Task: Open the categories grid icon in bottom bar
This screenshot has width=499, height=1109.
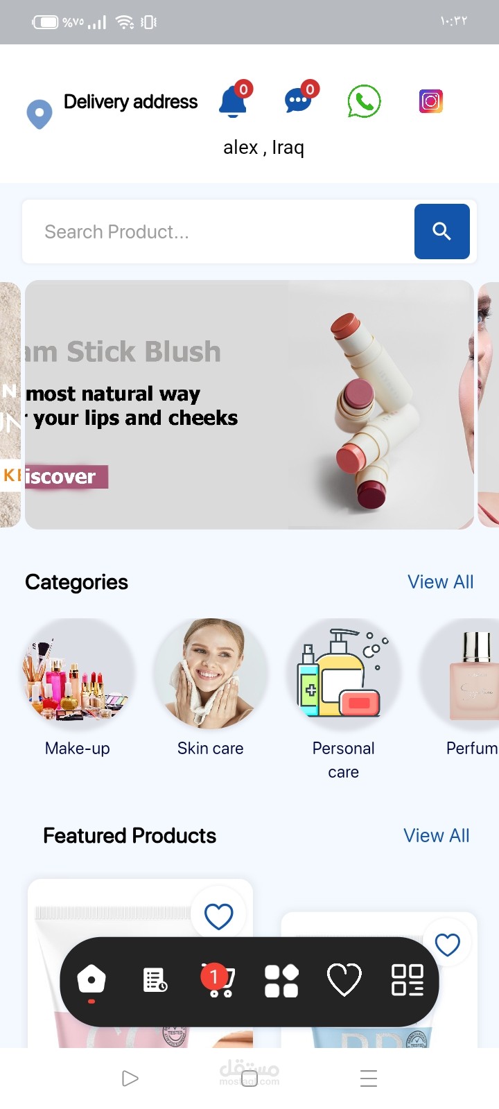Action: tap(281, 981)
